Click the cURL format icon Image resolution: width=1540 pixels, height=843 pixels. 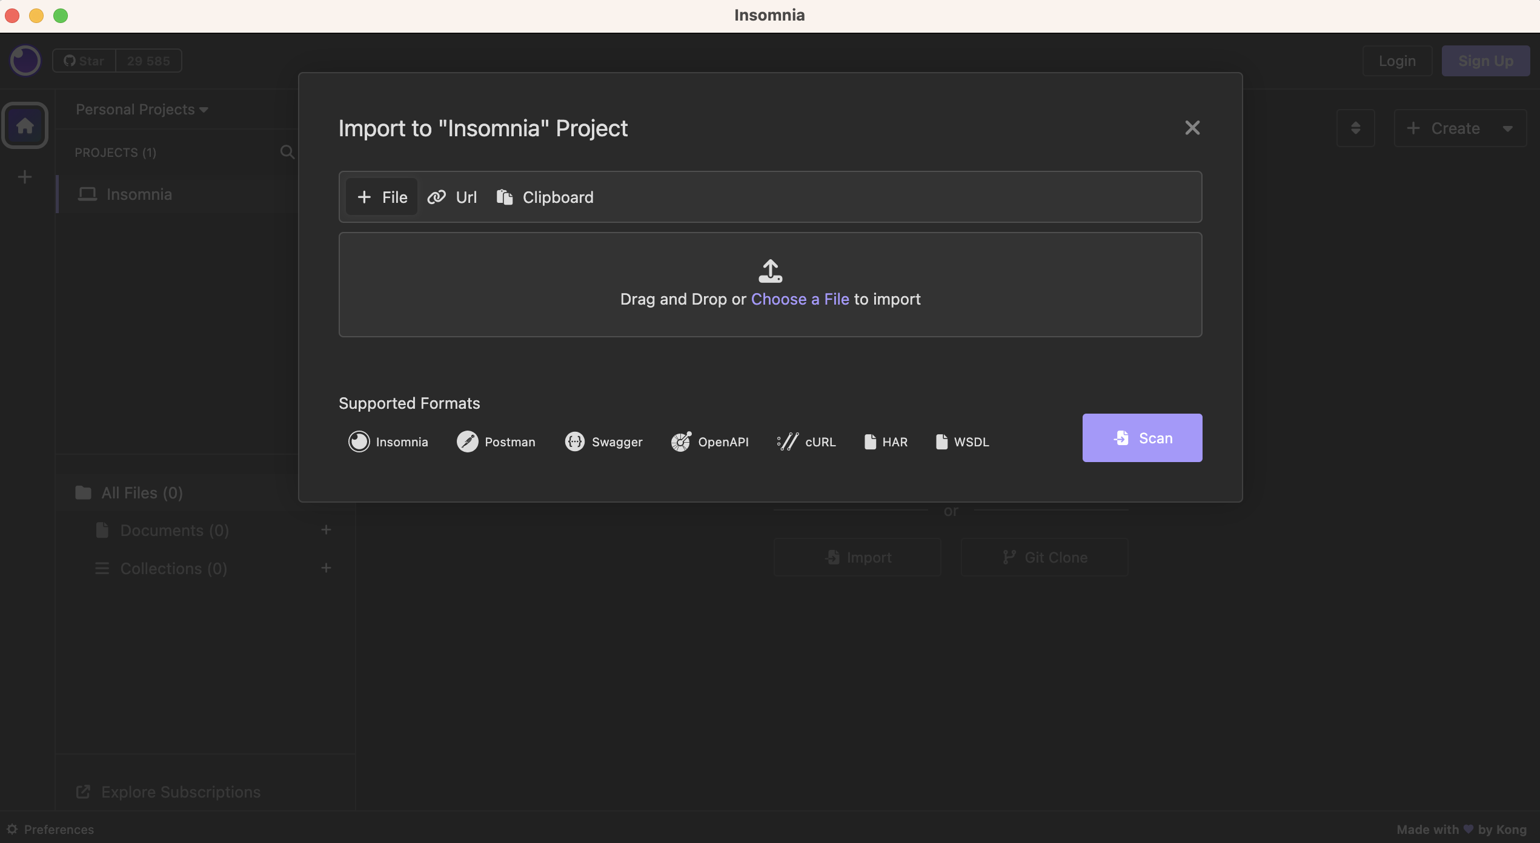click(x=788, y=441)
